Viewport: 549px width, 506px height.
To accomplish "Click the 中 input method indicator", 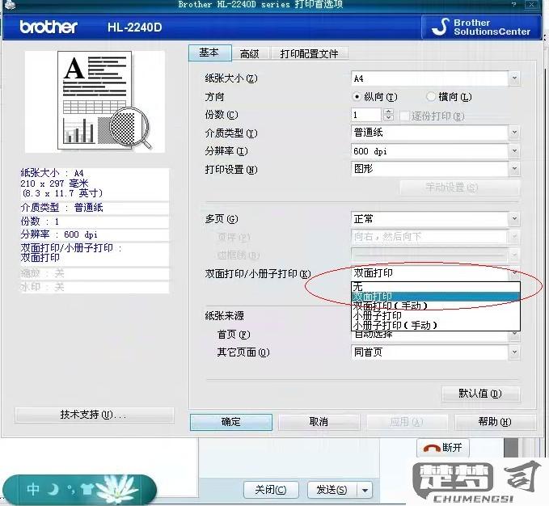I will [x=33, y=489].
